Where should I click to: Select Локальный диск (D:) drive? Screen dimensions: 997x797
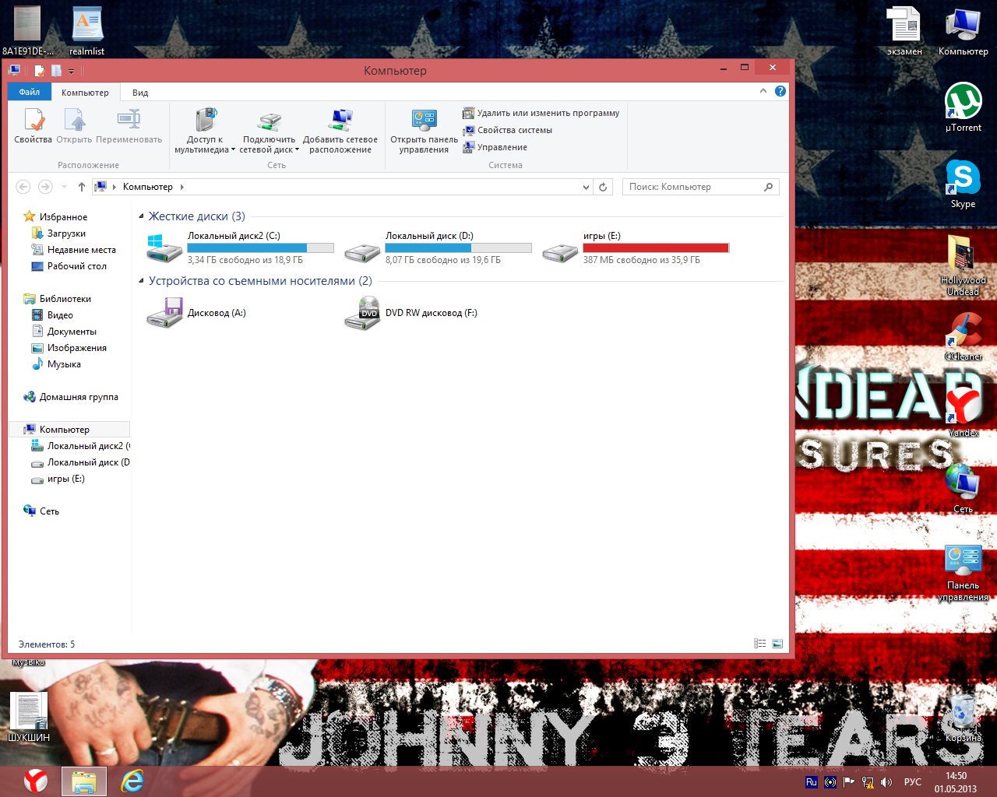[439, 248]
